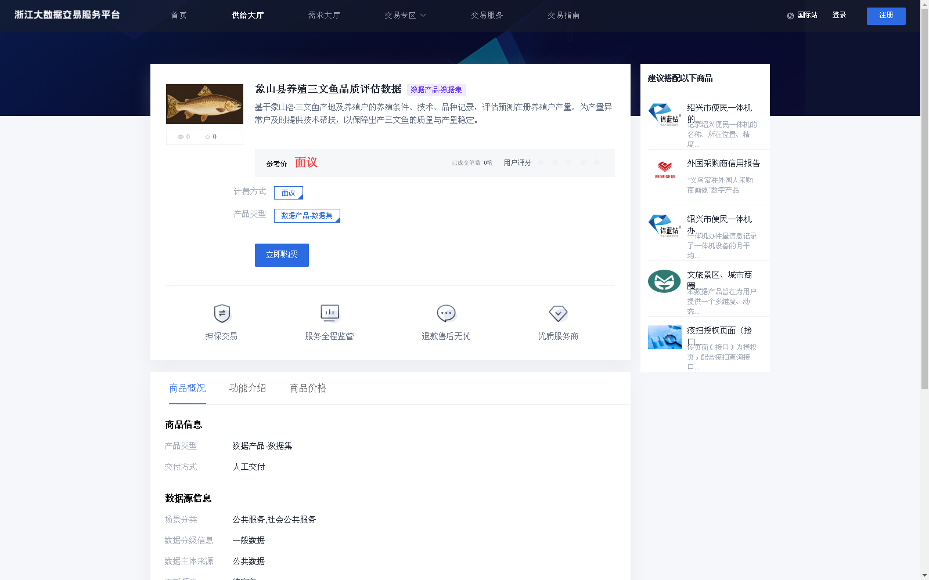The width and height of the screenshot is (929, 580).
Task: Open the 文旅景区、城市商圈 recommended title
Action: (x=720, y=280)
